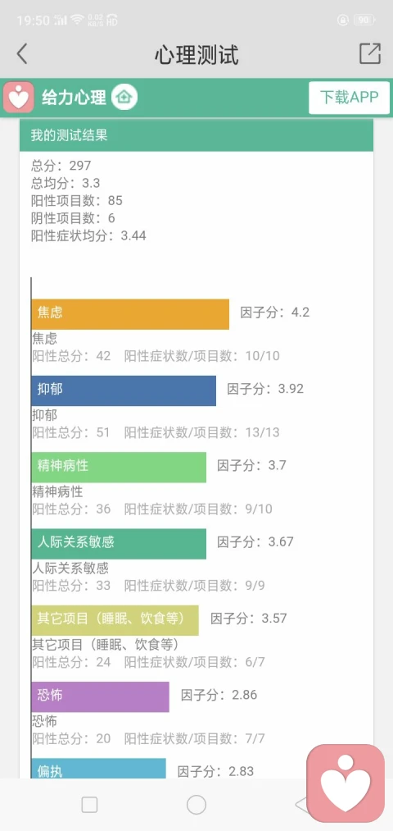Tap the Android recent apps square

(89, 805)
